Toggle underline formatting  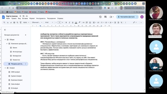(x=73, y=22)
